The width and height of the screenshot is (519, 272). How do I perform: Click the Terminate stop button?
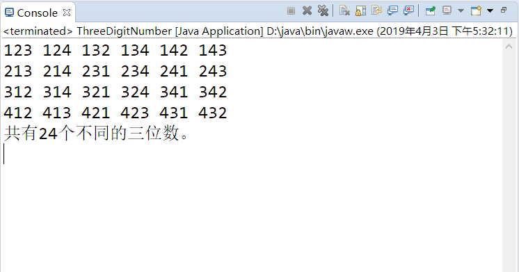tap(291, 11)
